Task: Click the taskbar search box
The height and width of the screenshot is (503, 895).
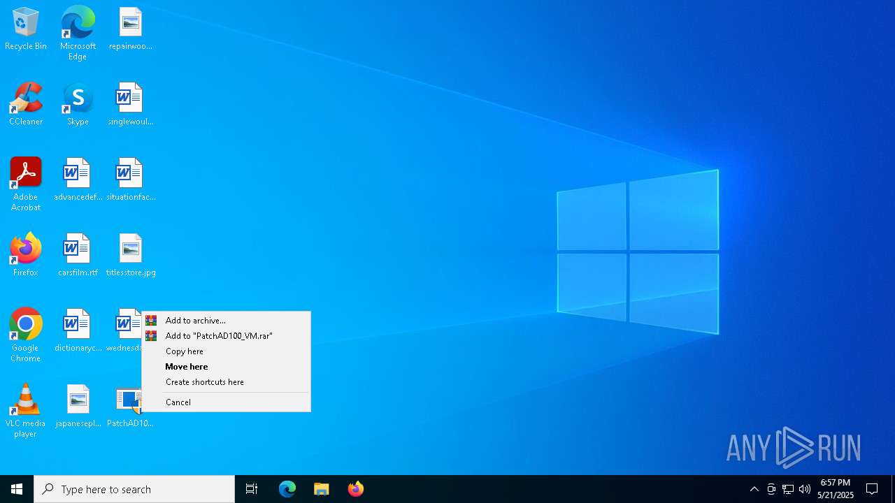Action: tap(134, 489)
